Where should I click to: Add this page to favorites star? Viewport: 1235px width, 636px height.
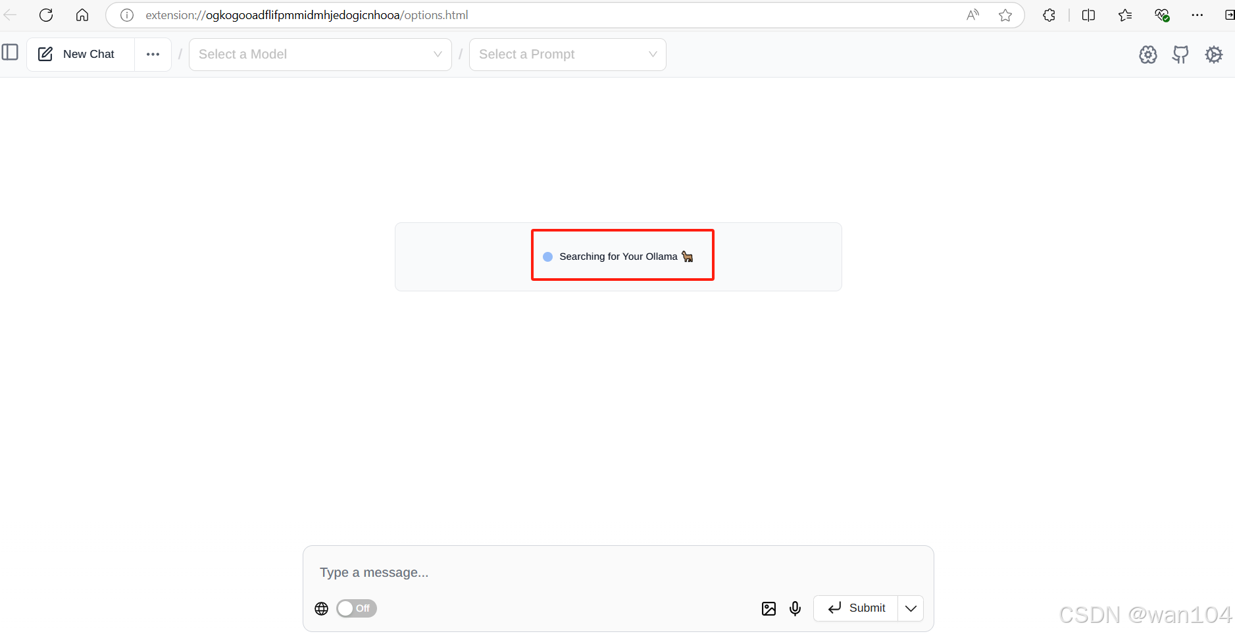click(1005, 15)
